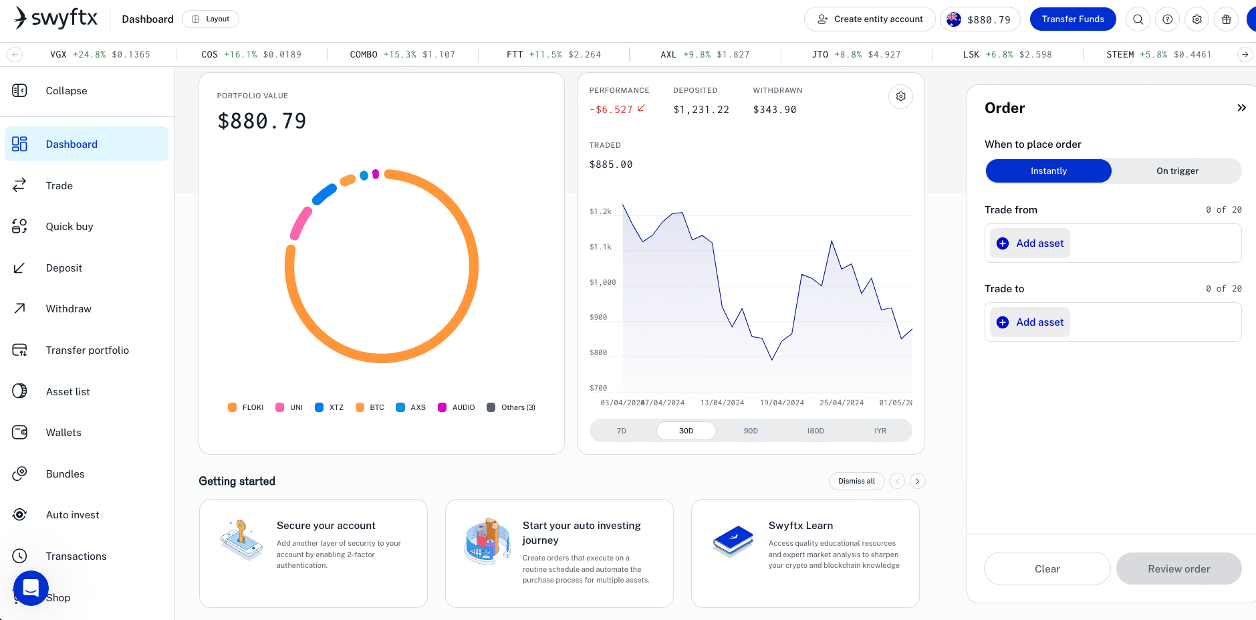Add asset under Trade from
This screenshot has height=620, width=1256.
[1030, 243]
